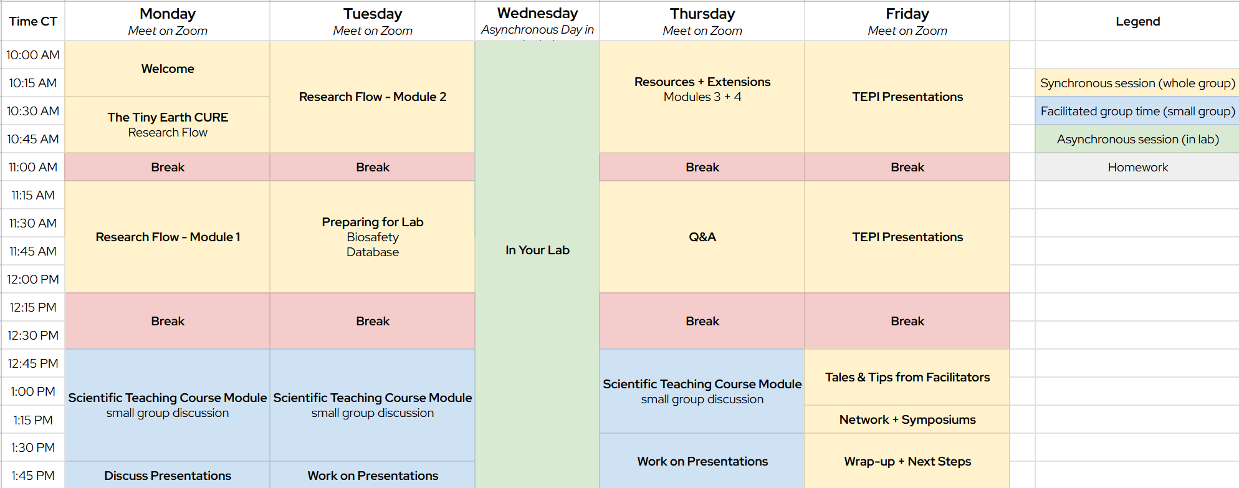Click "Research Flow - Module 1" cell
This screenshot has width=1239, height=488.
(167, 237)
